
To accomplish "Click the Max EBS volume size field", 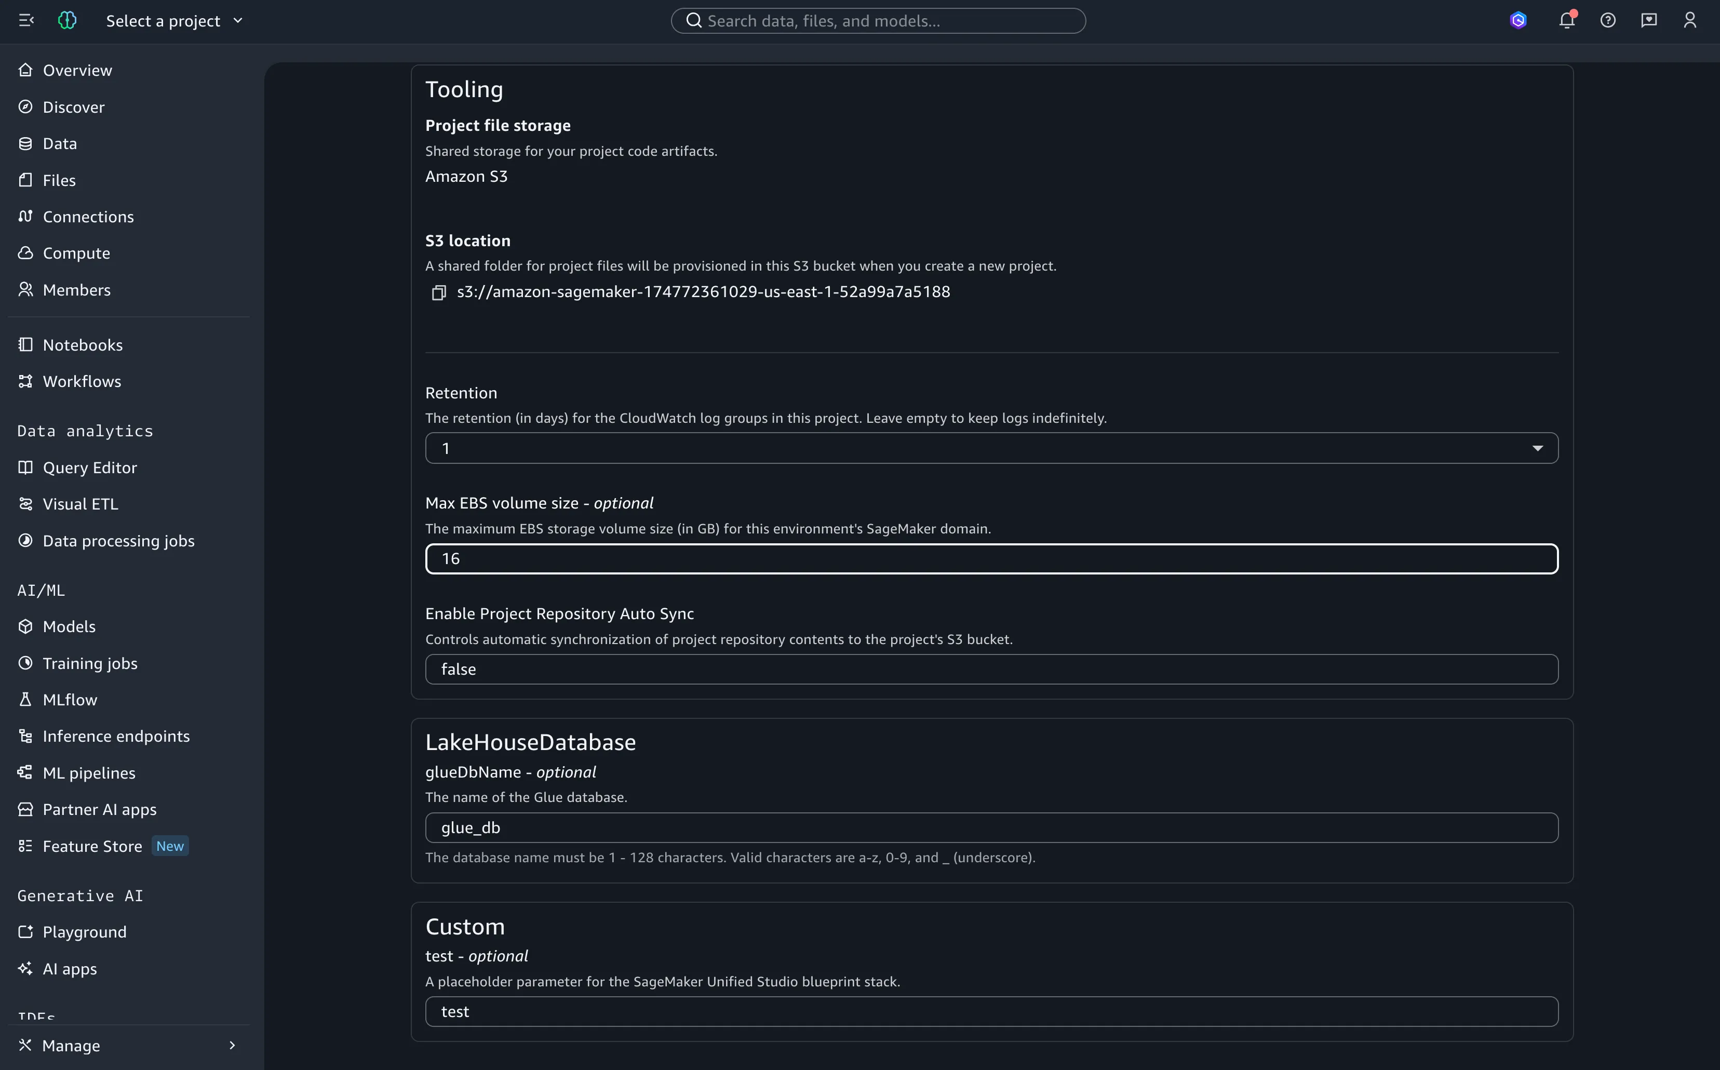I will click(991, 559).
